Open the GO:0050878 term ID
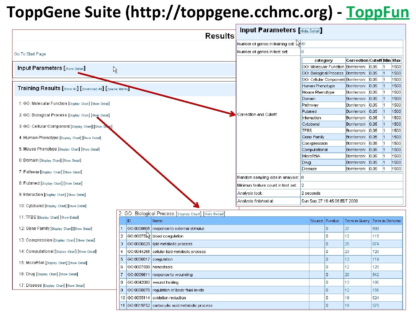Image resolution: width=416 pixels, height=312 pixels. (x=139, y=290)
